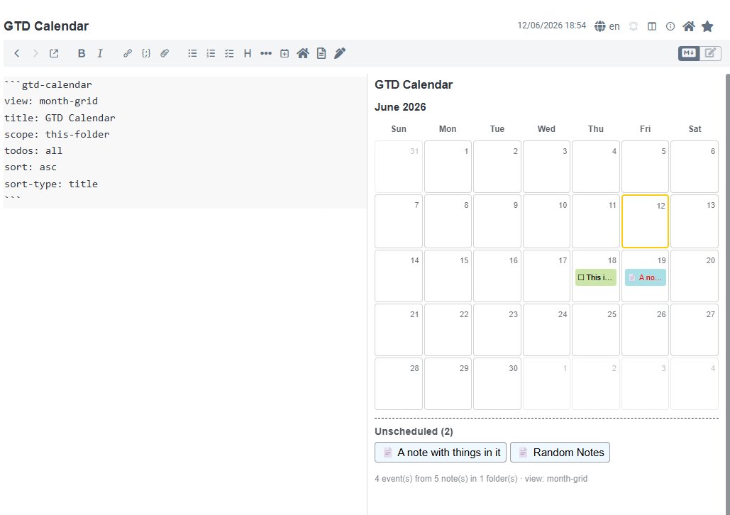730x515 pixels.
Task: Apply italic formatting from the toolbar
Action: point(99,53)
